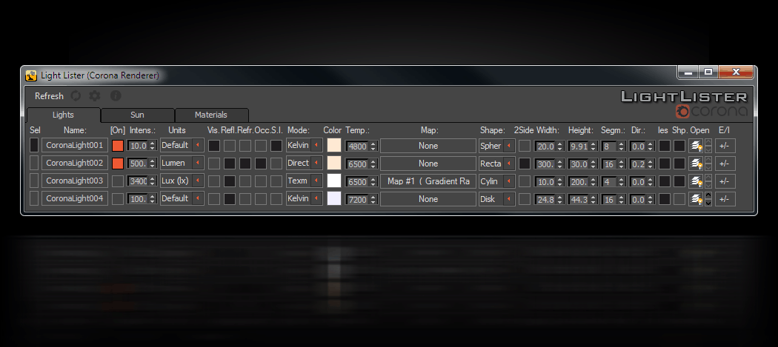
Task: Click the +/- button for CoronaLight004
Action: tap(725, 199)
